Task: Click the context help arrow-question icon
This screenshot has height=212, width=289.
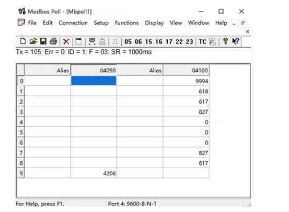Action: pyautogui.click(x=236, y=42)
